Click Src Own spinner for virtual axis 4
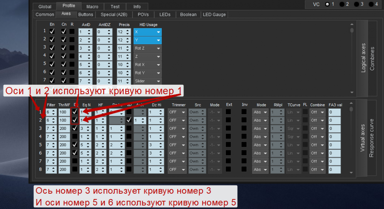Image resolution: width=384 pixels, height=209 pixels. click(197, 137)
